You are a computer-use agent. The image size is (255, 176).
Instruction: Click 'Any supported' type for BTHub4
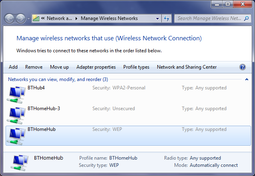(211, 88)
